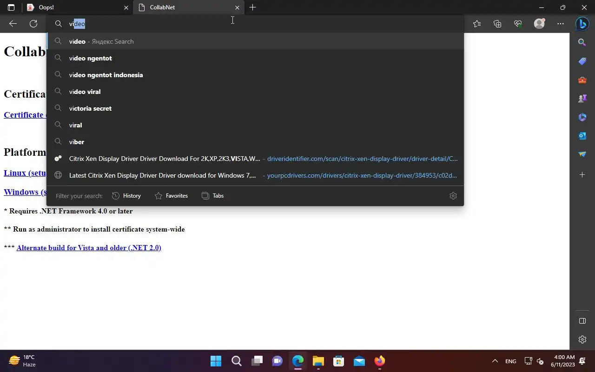Open sidebar Tools briefcase icon
The height and width of the screenshot is (372, 595).
582,80
